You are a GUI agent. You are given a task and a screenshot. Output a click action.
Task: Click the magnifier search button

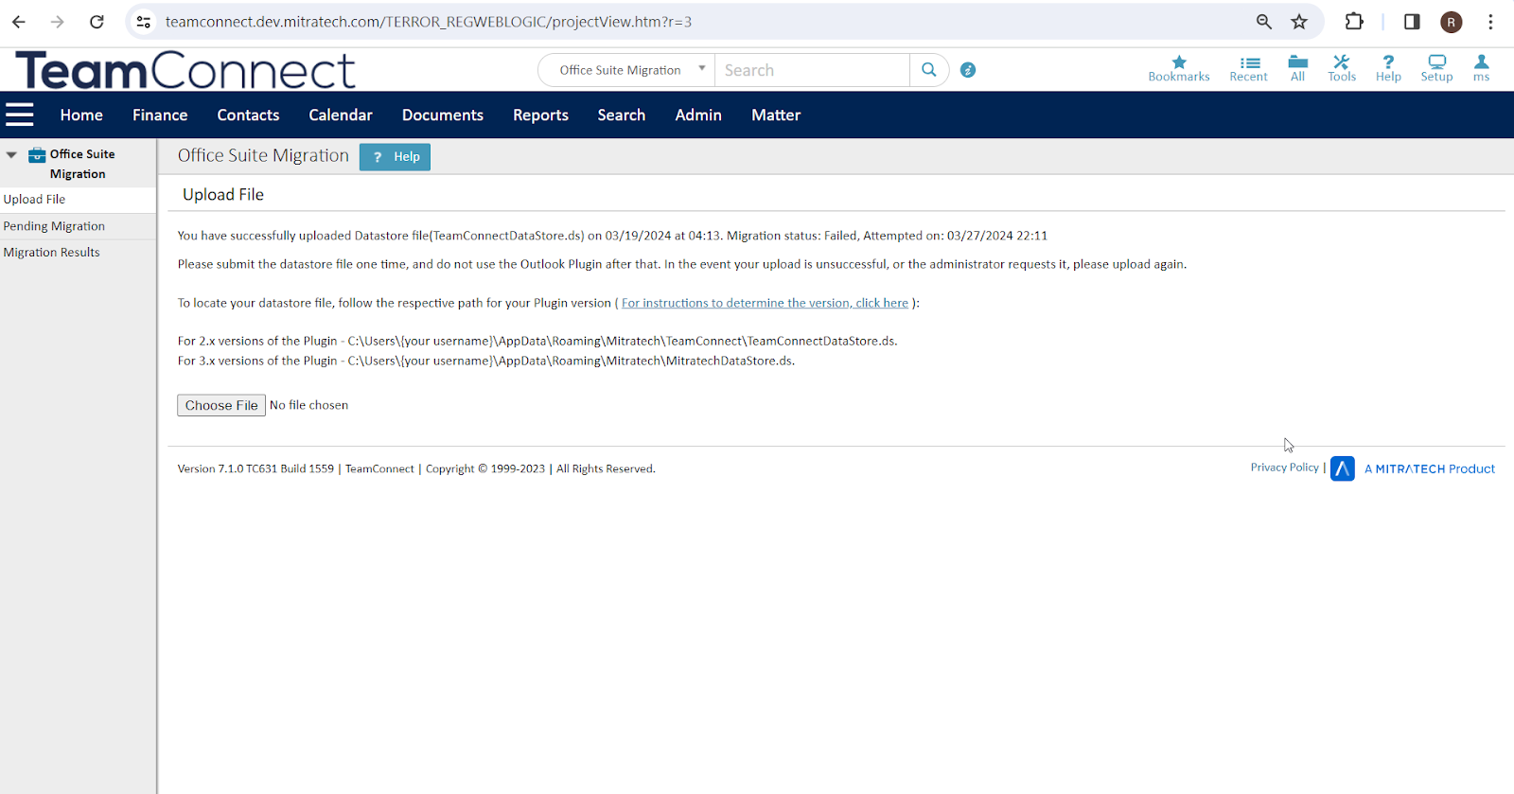[929, 70]
